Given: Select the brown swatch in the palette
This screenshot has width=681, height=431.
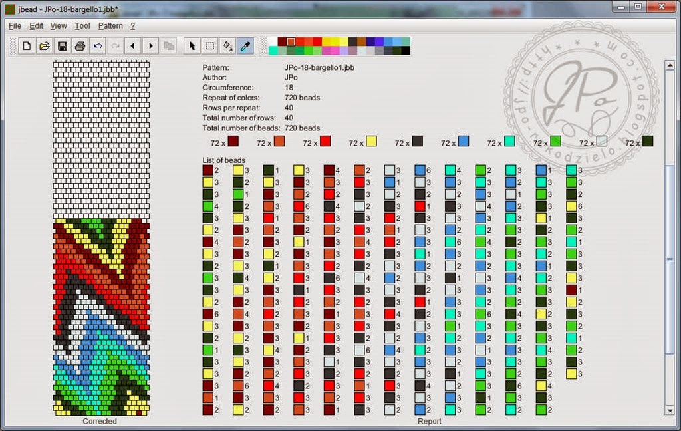Looking at the screenshot, I should click(x=361, y=41).
